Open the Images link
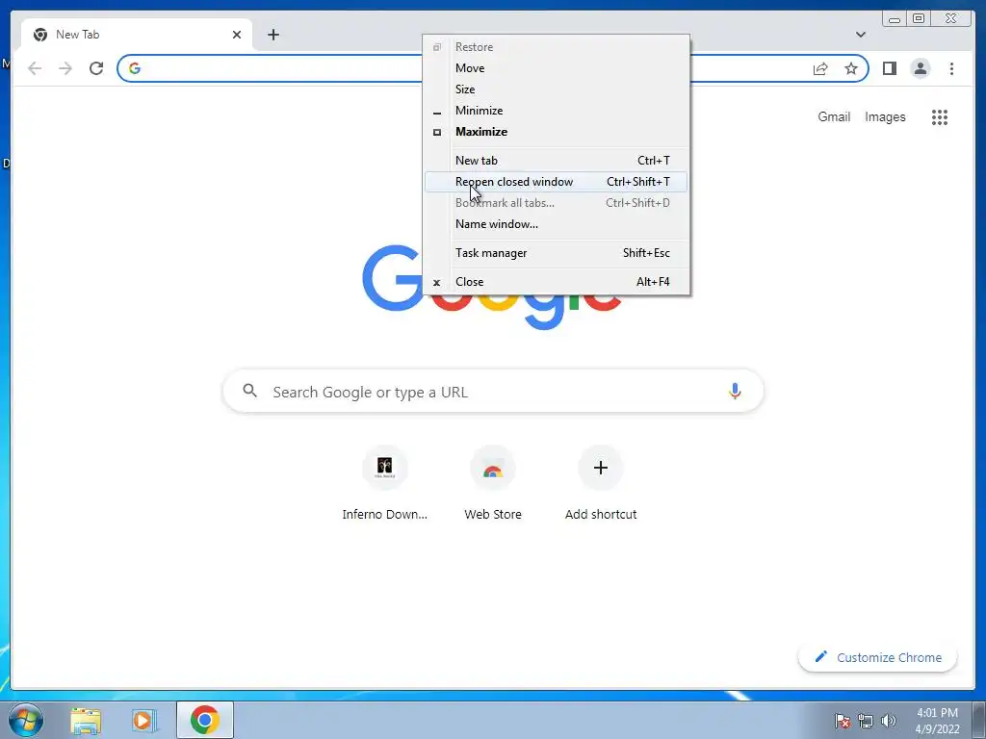The height and width of the screenshot is (739, 986). coord(885,116)
